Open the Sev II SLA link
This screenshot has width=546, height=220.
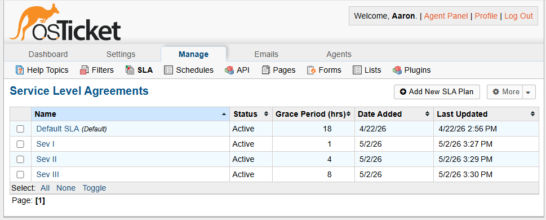[46, 159]
